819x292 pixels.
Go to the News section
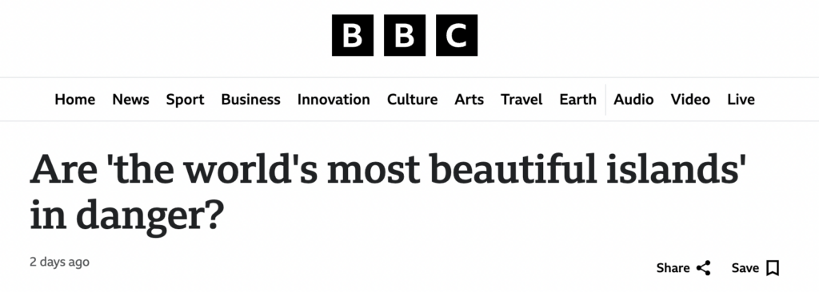130,99
